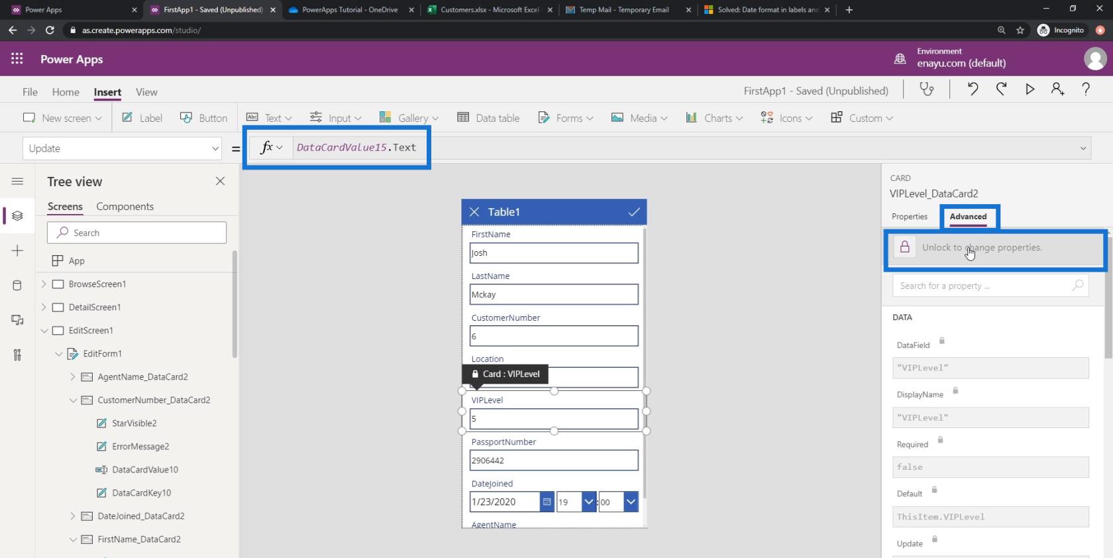Open the Input controls dropdown
Screen dimensions: 1113x558
336,117
